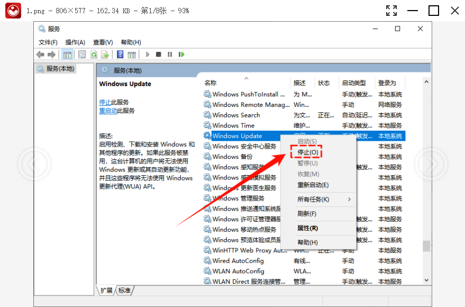Click the Back arrow in Services toolbar
465x307 pixels.
click(40, 55)
